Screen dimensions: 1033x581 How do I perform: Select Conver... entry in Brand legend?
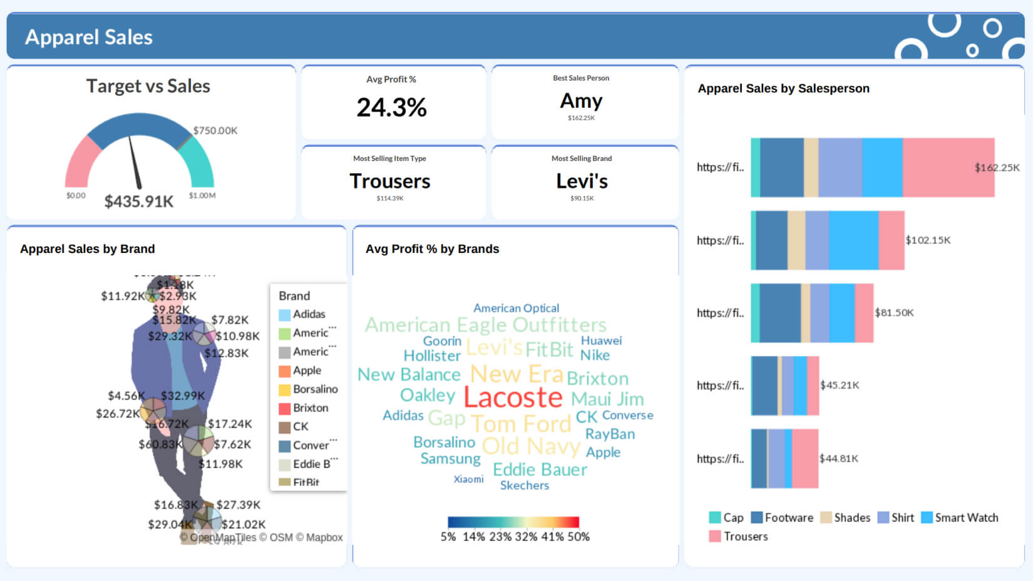tap(308, 445)
